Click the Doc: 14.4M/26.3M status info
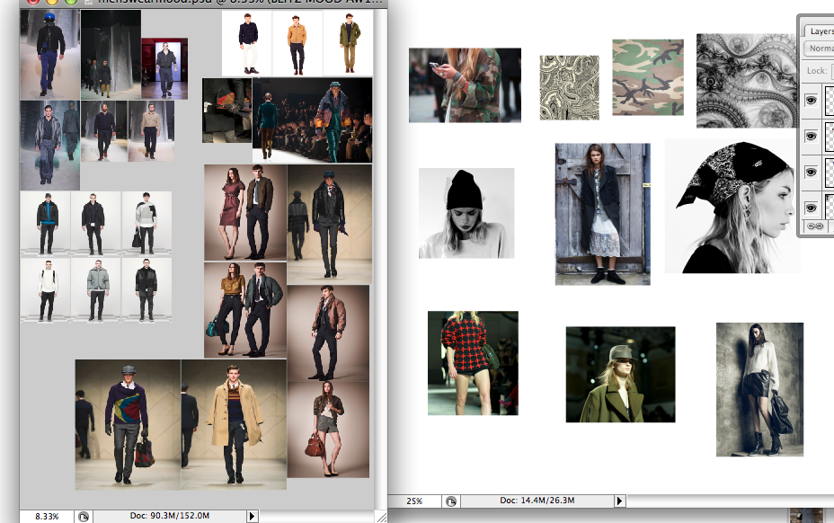The height and width of the screenshot is (523, 834). [536, 500]
